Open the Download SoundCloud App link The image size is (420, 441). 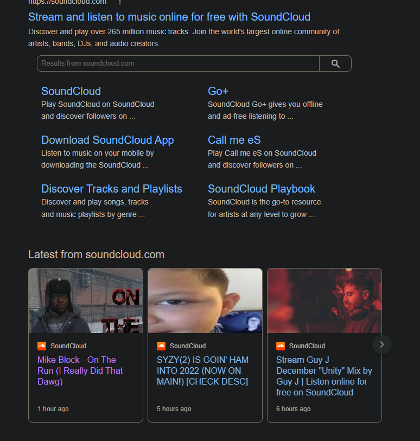click(107, 140)
